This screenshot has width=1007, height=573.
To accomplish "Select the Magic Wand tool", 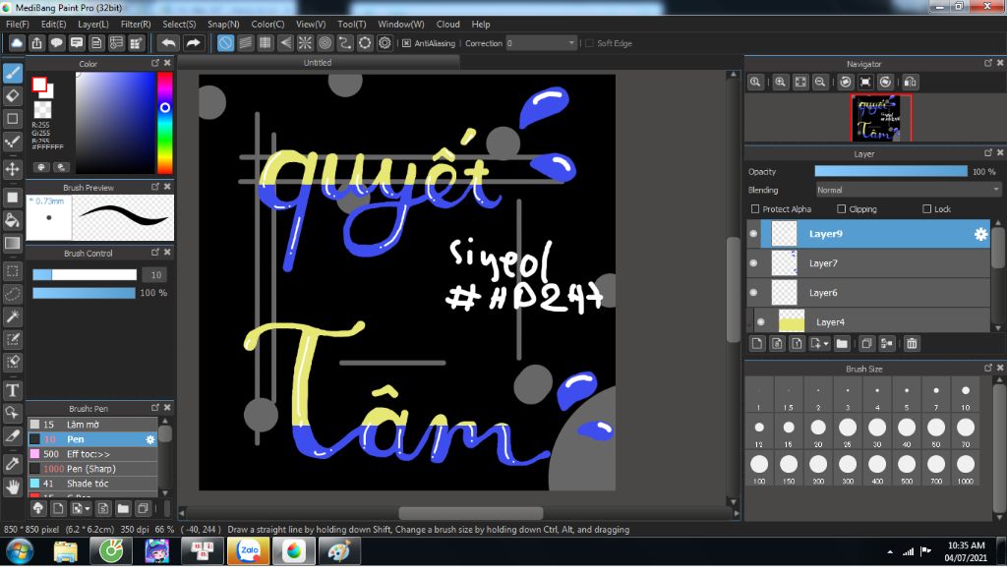I will pyautogui.click(x=12, y=316).
